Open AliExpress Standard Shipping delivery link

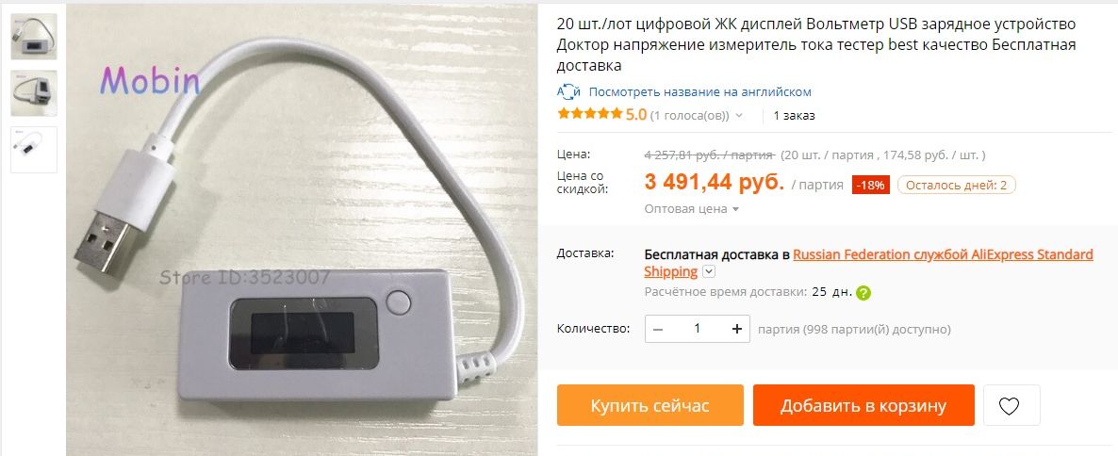(x=868, y=263)
